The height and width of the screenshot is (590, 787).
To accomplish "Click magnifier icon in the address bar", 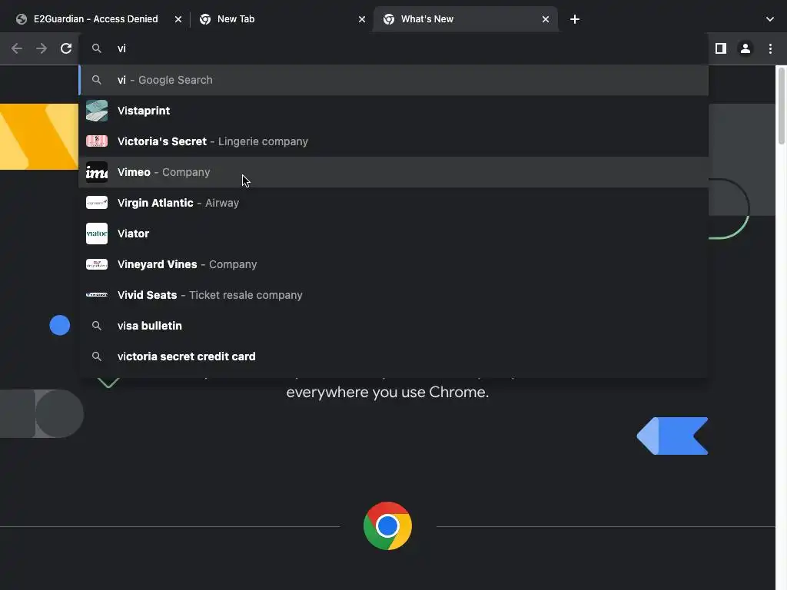I will tap(97, 48).
